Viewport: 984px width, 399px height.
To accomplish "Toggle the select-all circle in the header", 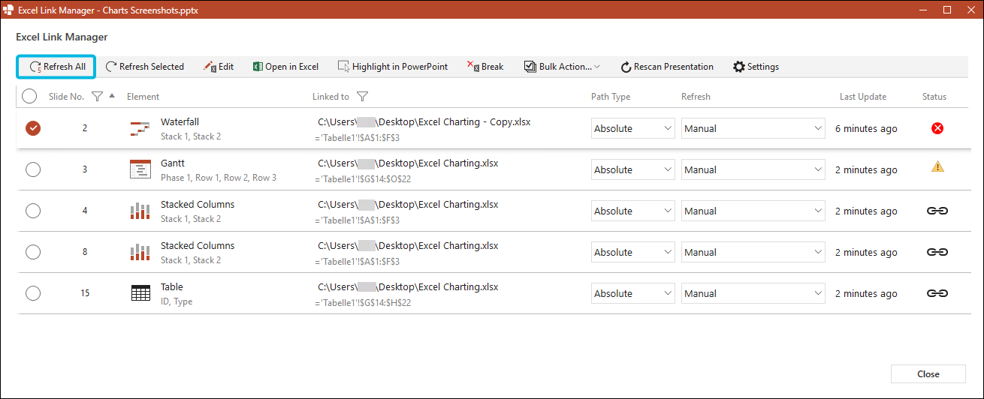I will click(x=29, y=96).
